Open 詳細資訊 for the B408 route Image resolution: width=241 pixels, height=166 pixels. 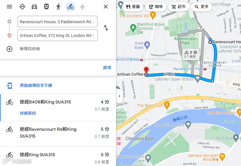pos(28,113)
